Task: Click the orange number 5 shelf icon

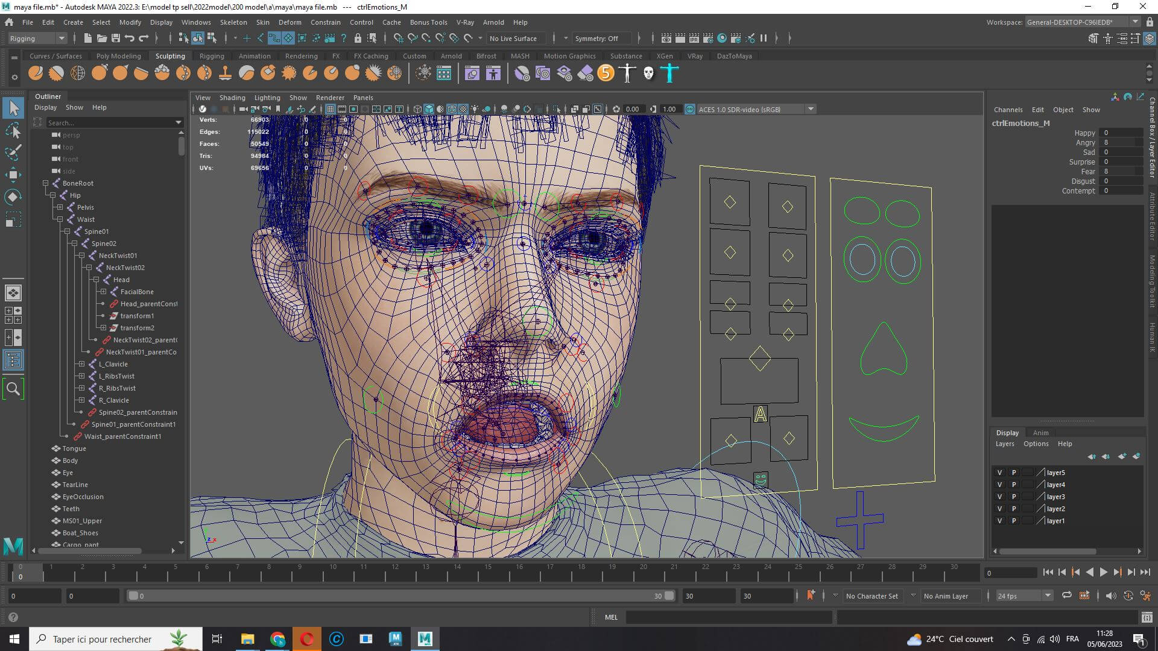Action: coord(606,74)
